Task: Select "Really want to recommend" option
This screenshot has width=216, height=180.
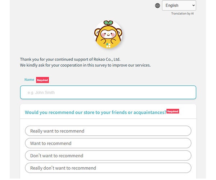Action: (108, 131)
